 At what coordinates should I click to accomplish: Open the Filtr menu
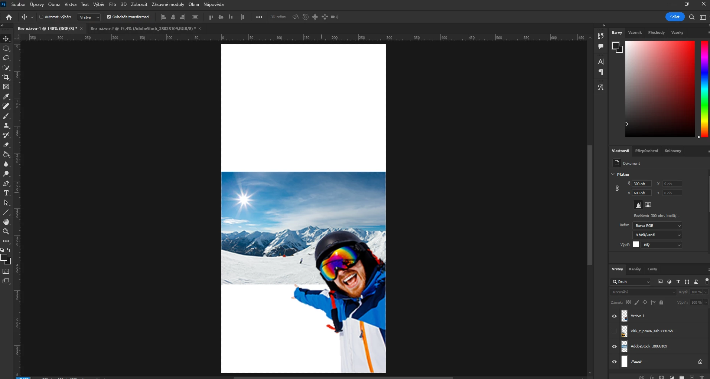pos(113,4)
